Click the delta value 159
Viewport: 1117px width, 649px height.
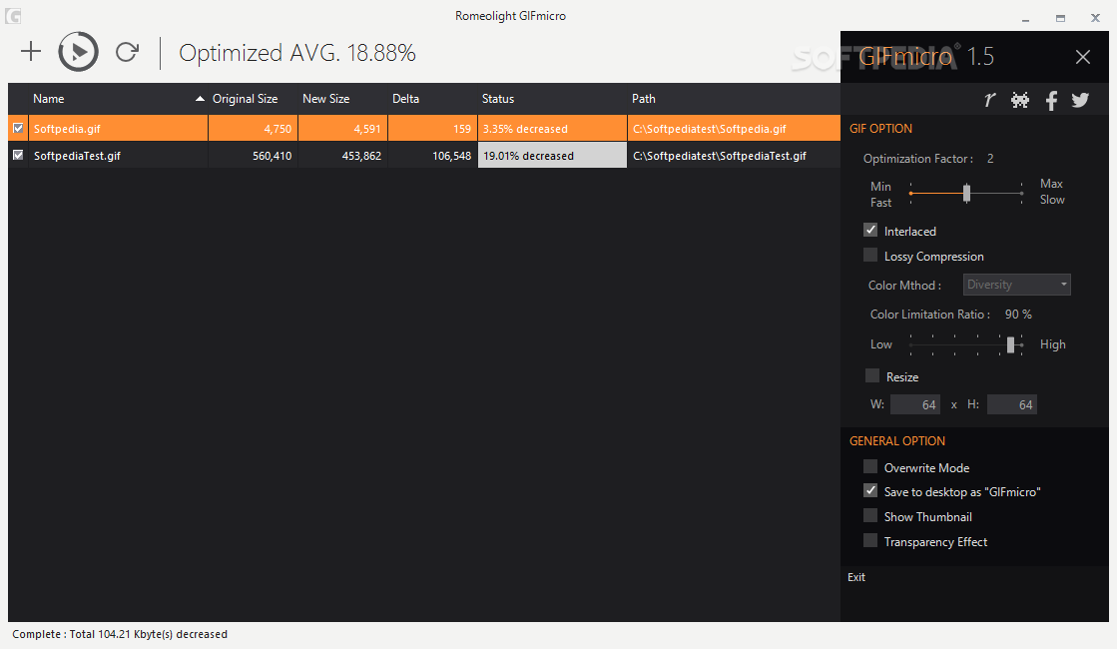pyautogui.click(x=462, y=129)
